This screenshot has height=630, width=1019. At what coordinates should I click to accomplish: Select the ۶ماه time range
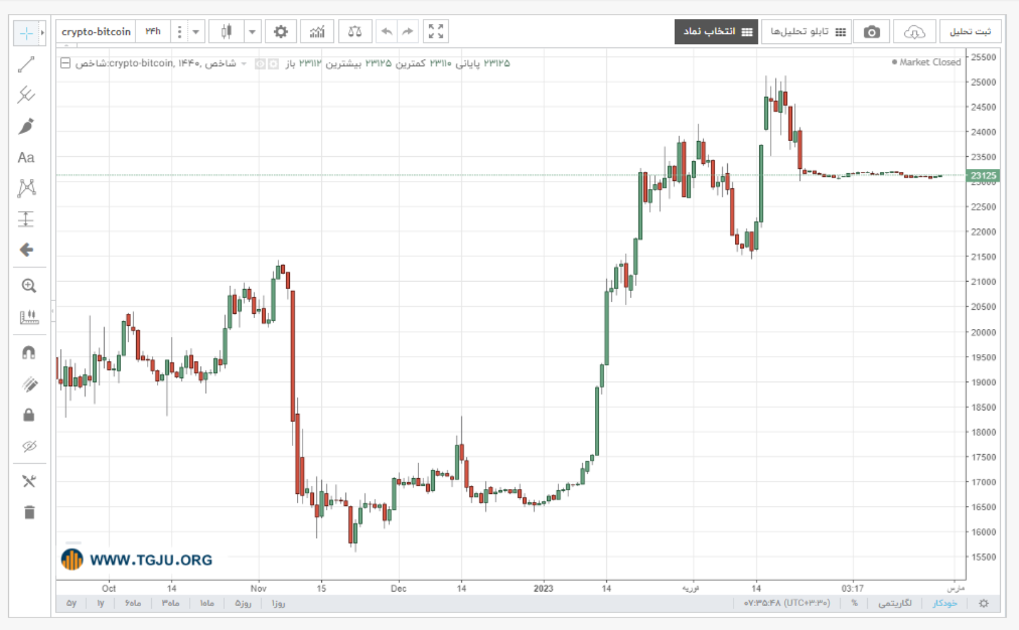(x=133, y=603)
